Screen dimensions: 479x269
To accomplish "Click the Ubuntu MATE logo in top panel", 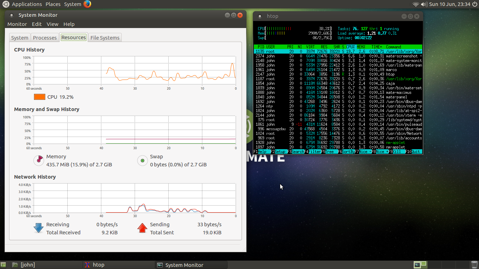I will [x=6, y=4].
